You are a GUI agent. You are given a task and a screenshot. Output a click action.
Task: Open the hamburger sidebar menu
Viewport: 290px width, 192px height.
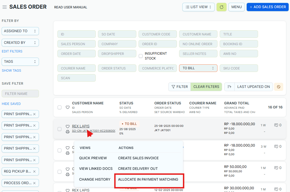(x=5, y=7)
